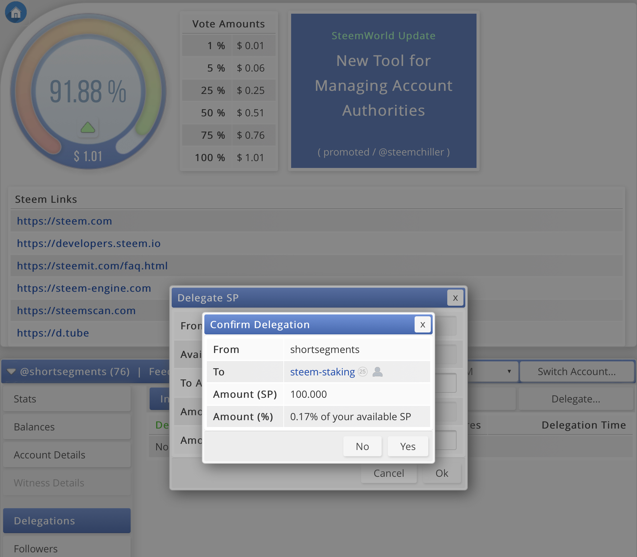Open the dropdown next to Switch Account
Viewport: 637px width, 557px height.
click(x=509, y=371)
